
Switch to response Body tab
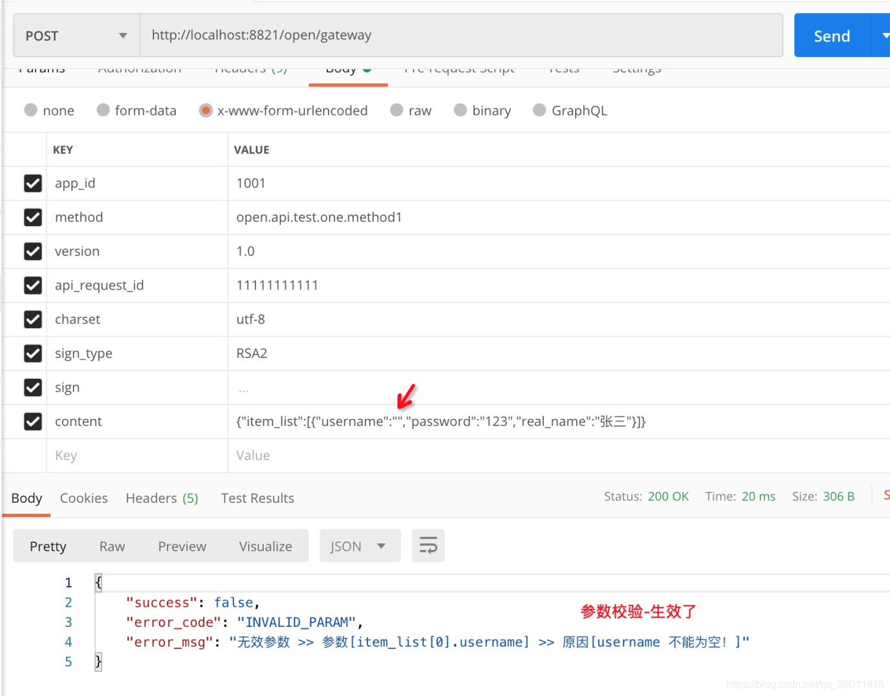point(27,498)
